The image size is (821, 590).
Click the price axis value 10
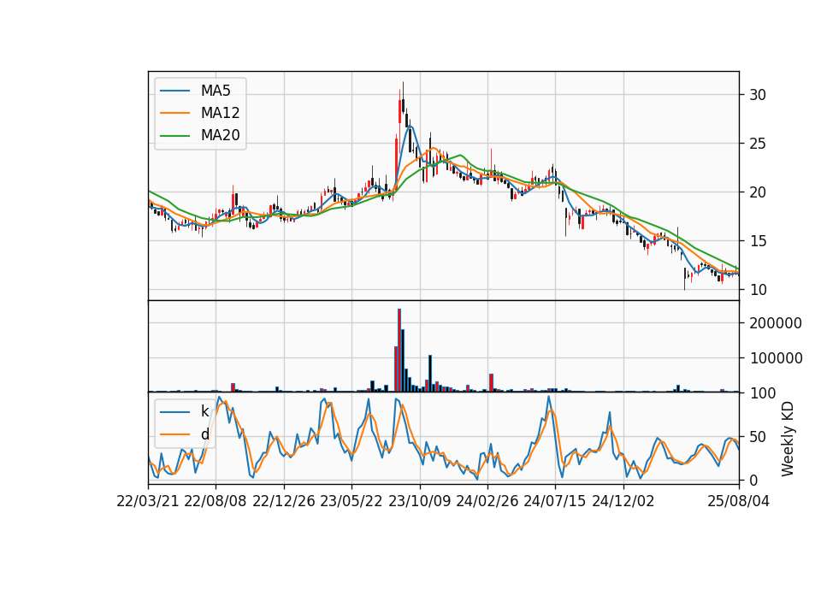coord(758,290)
